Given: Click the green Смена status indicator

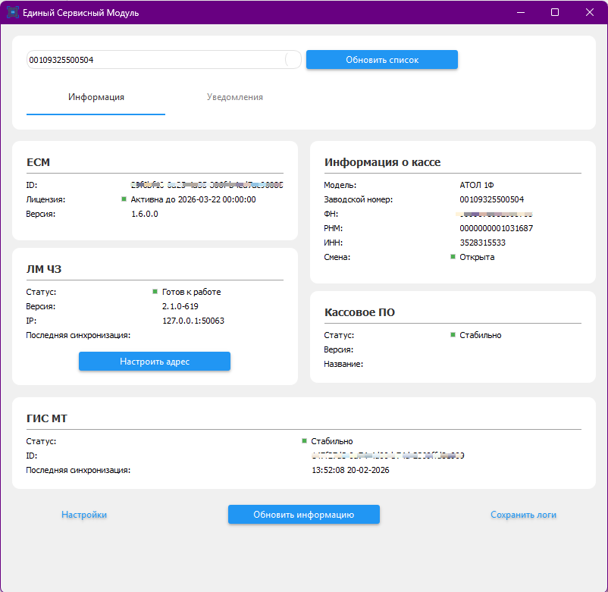Looking at the screenshot, I should 453,257.
